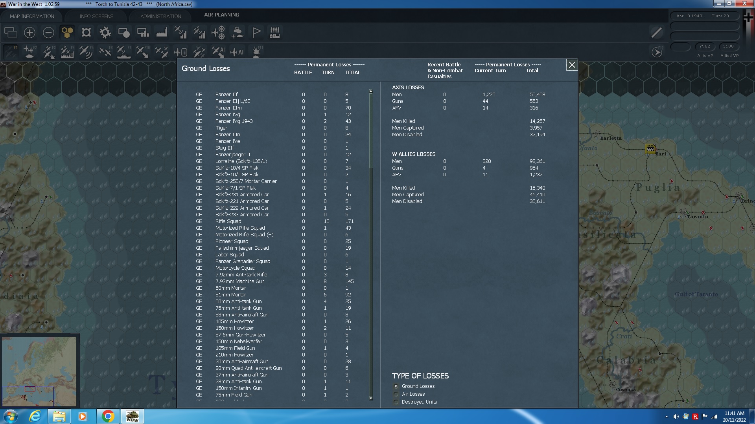Image resolution: width=755 pixels, height=424 pixels.
Task: Select the F5 air recon mission icon
Action: tap(86, 51)
